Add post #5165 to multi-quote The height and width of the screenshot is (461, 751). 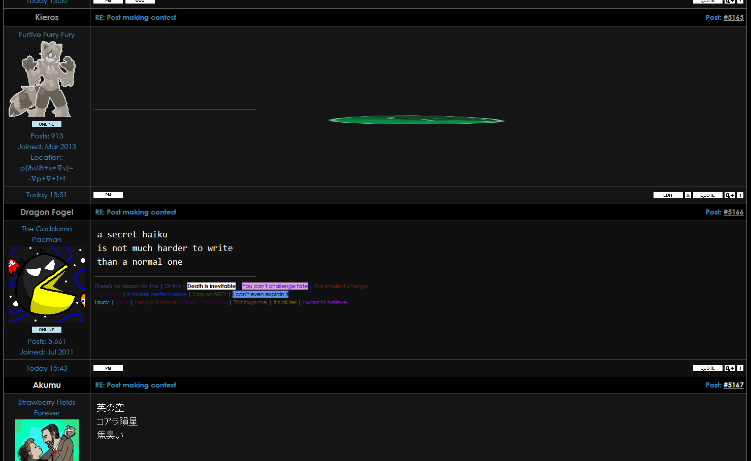click(730, 195)
